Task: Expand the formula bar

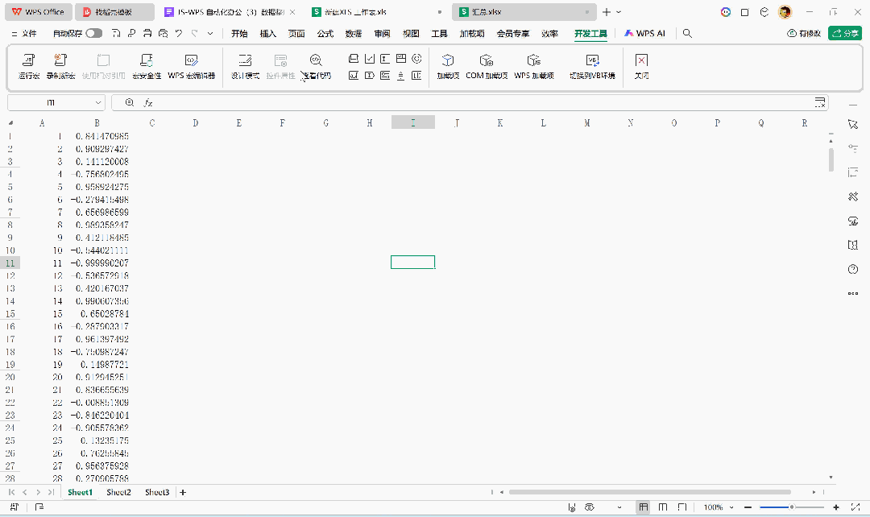Action: (820, 103)
